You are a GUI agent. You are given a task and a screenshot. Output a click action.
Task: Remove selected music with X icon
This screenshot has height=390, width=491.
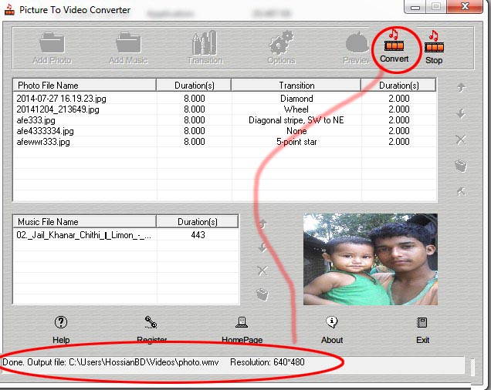point(262,271)
